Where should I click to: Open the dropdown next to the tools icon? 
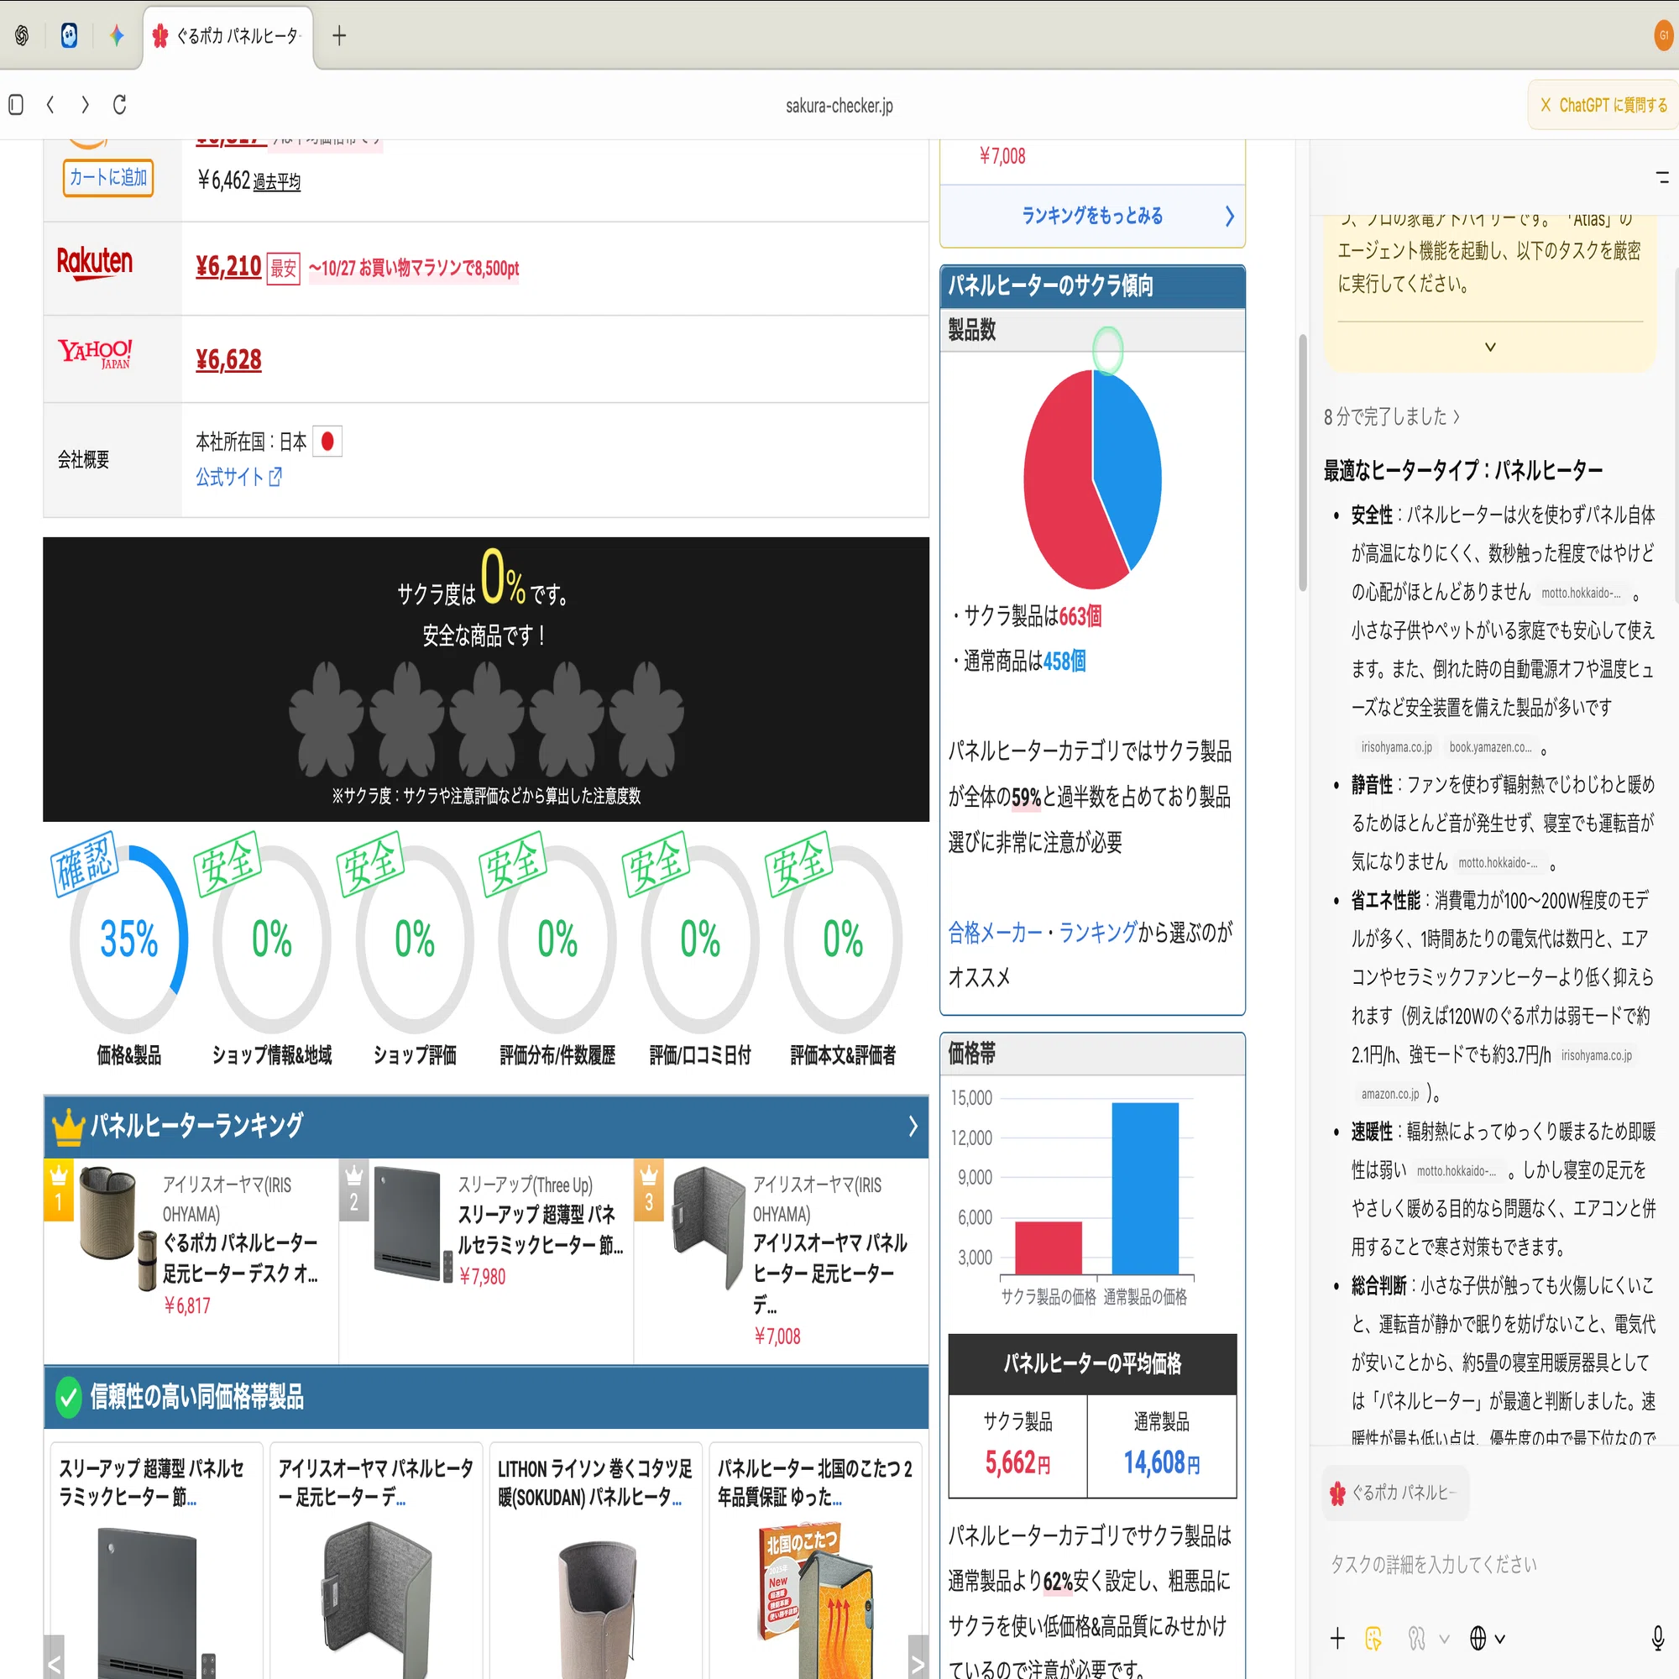(1444, 1639)
